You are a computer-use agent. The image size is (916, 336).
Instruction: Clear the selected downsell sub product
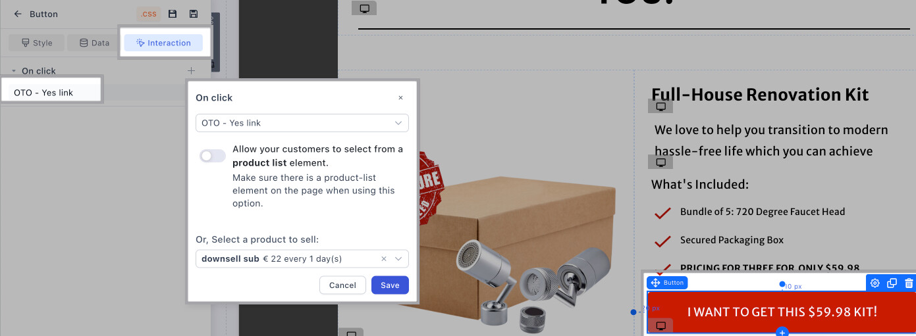[384, 259]
